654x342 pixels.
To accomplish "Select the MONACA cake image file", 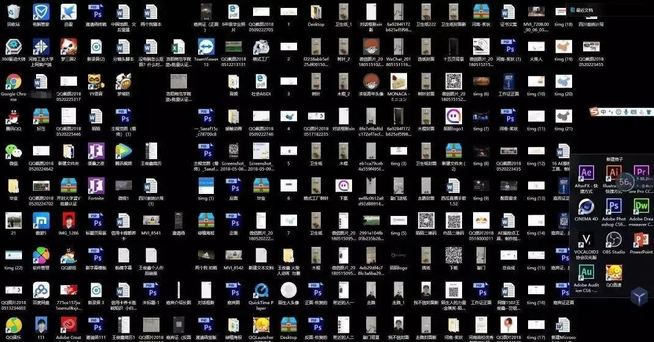I will [x=399, y=81].
